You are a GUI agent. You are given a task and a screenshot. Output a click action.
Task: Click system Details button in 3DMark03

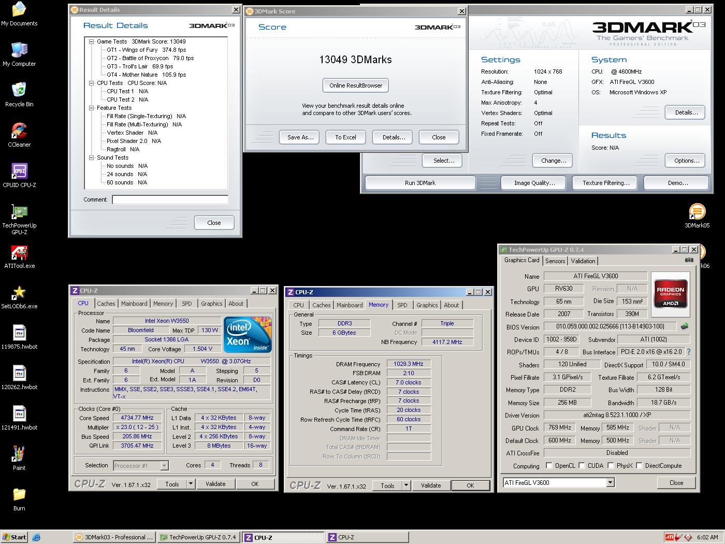(686, 112)
